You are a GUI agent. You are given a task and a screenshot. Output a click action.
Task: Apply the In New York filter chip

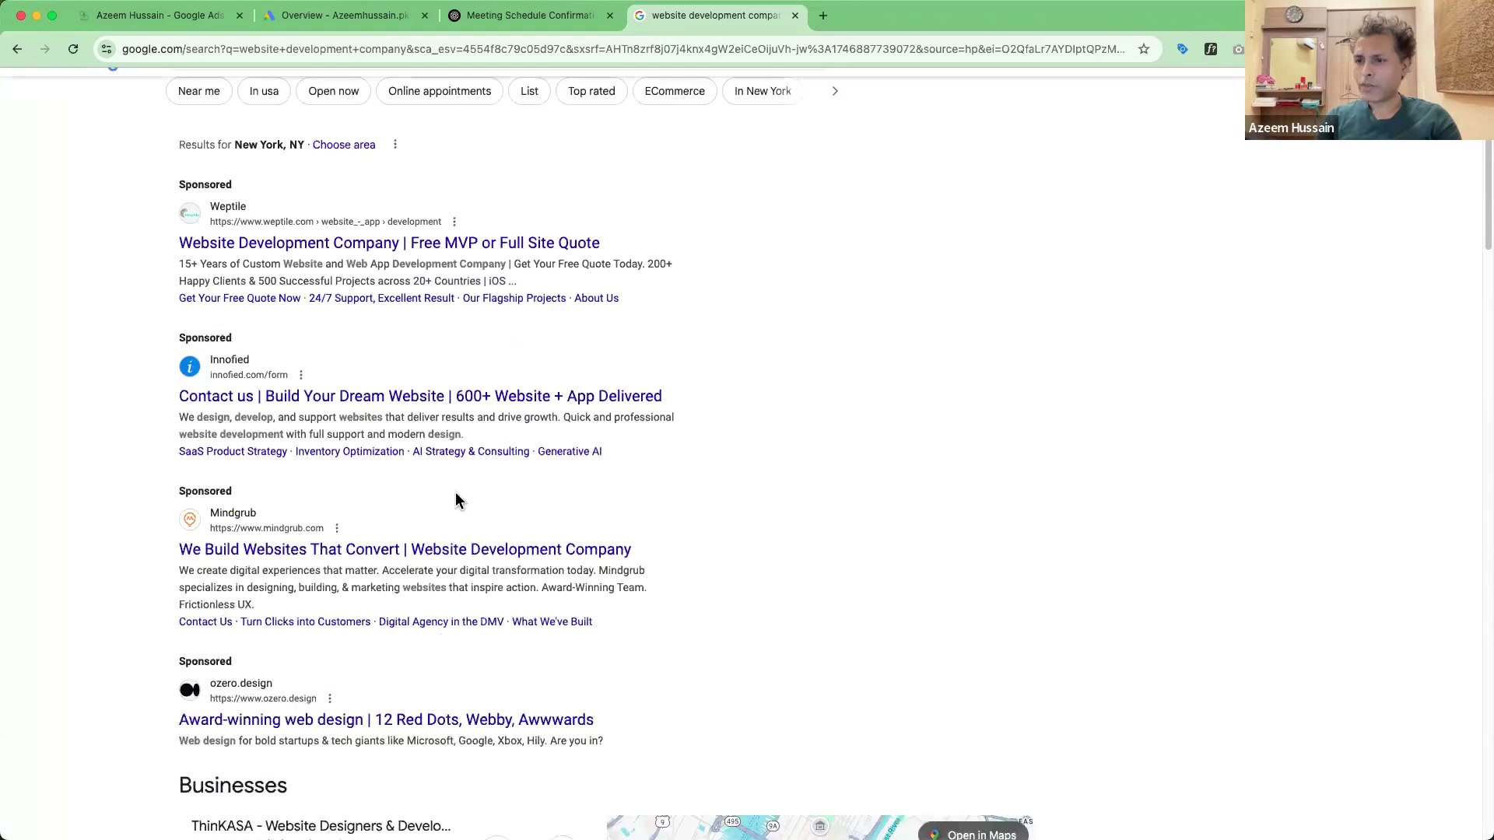(763, 91)
